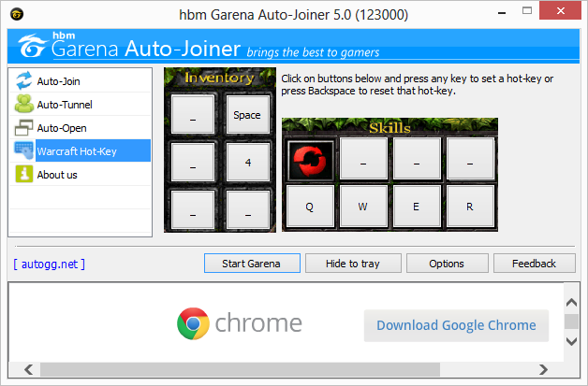Click the ad panel scroll left arrow

click(28, 369)
